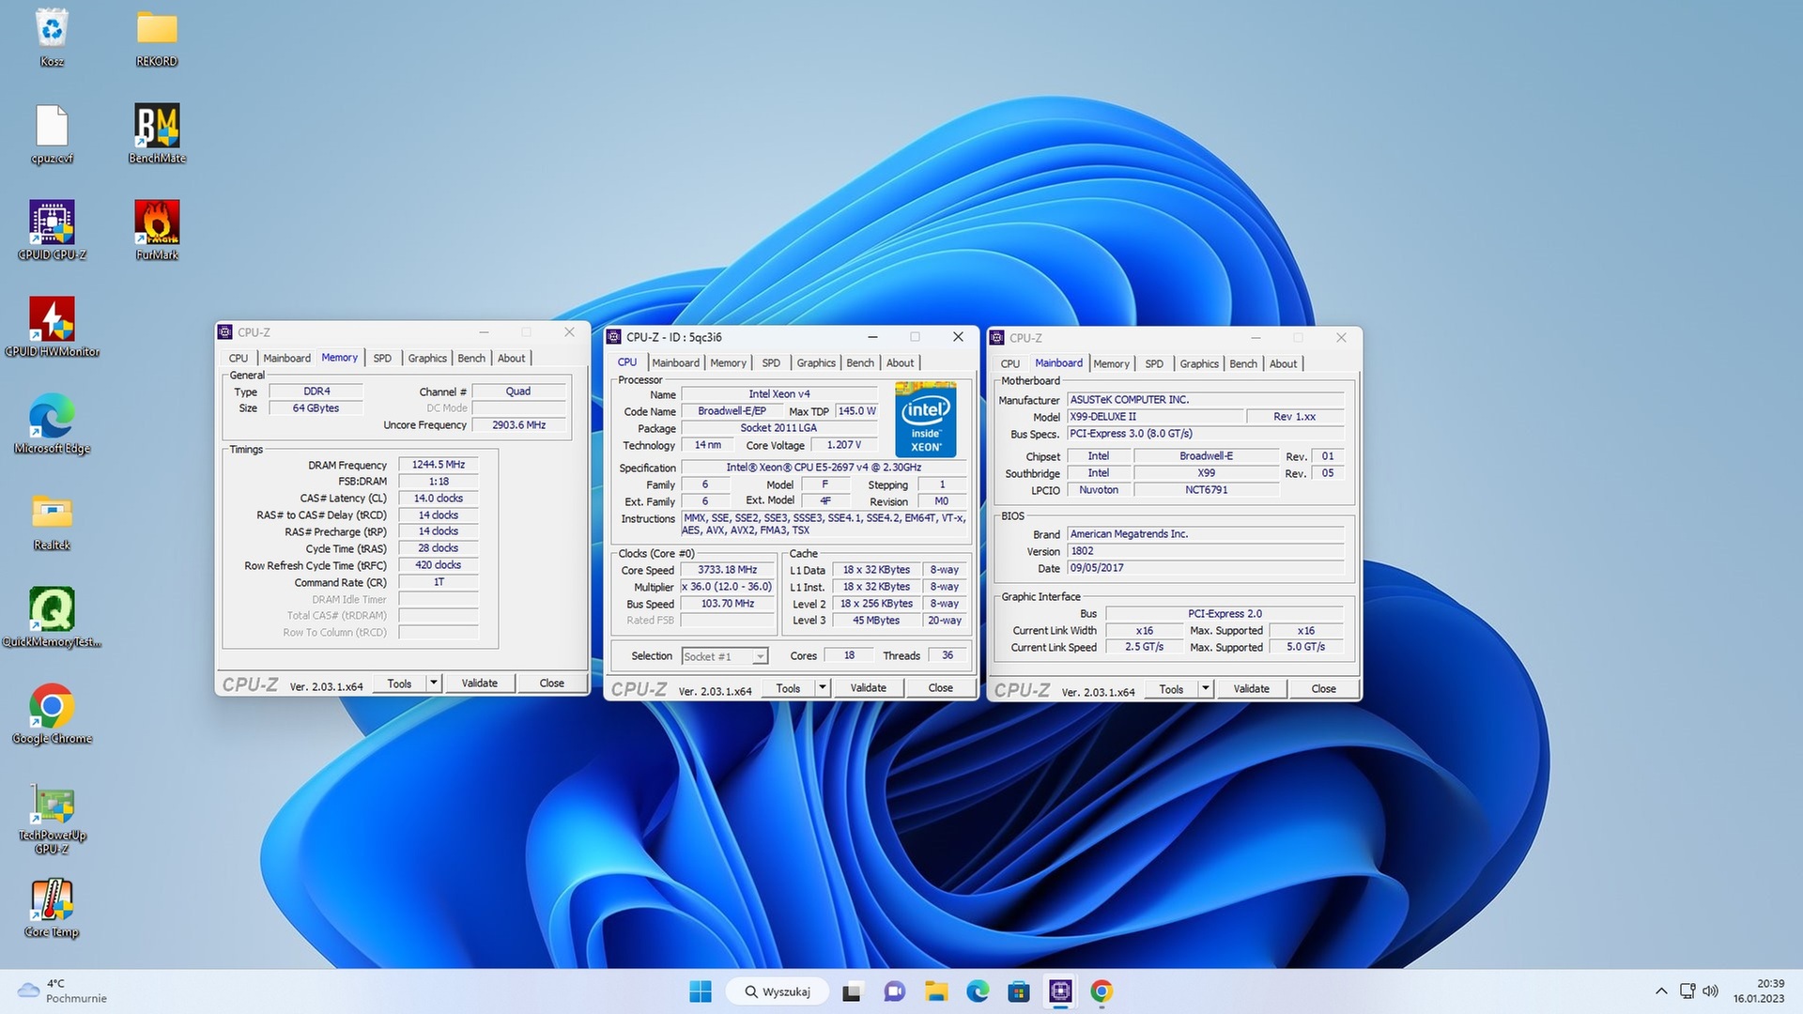Expand Tools dropdown arrow in Memory window

tap(434, 684)
